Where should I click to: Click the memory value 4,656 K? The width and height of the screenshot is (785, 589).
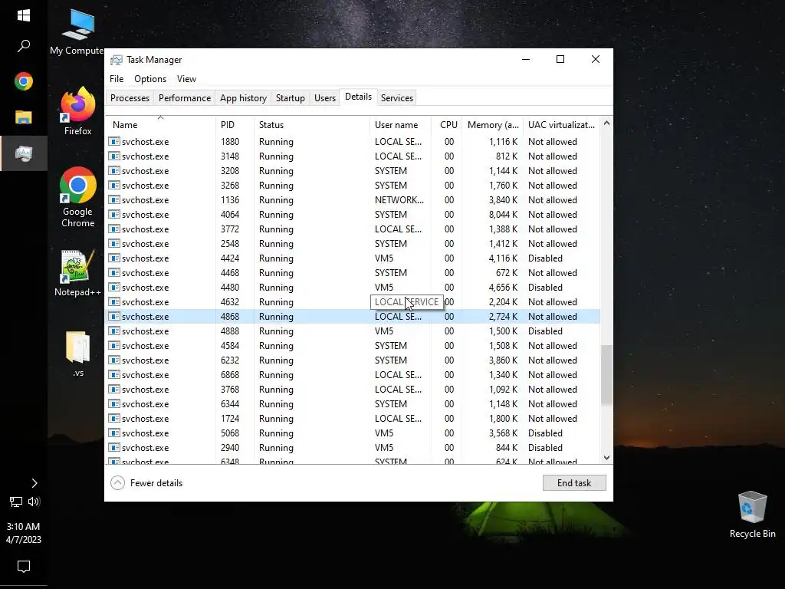pyautogui.click(x=503, y=288)
